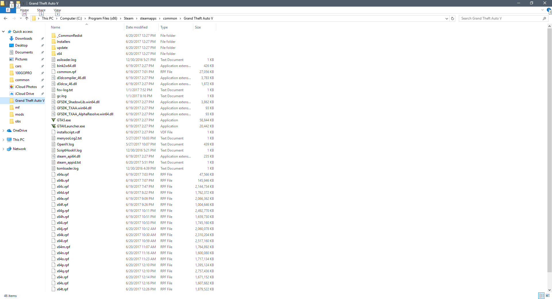
Task: Navigate to common in breadcrumb
Action: click(x=170, y=18)
